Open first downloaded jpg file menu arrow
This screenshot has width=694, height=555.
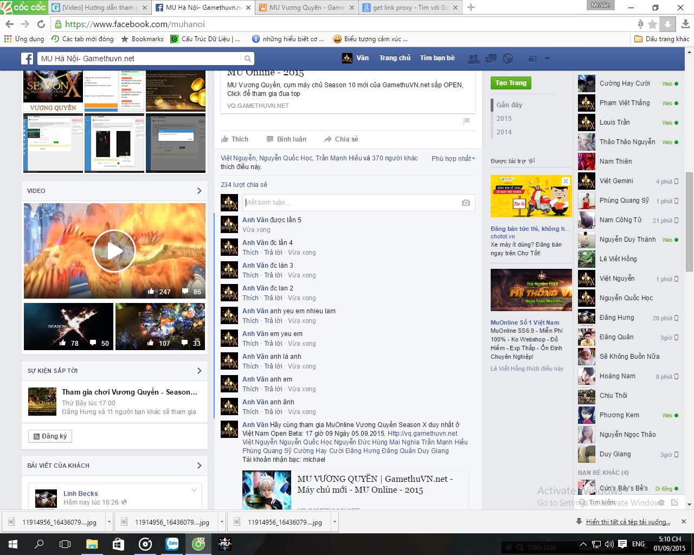coord(109,522)
